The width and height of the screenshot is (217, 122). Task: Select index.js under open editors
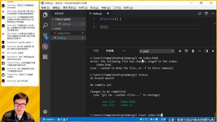point(68,24)
